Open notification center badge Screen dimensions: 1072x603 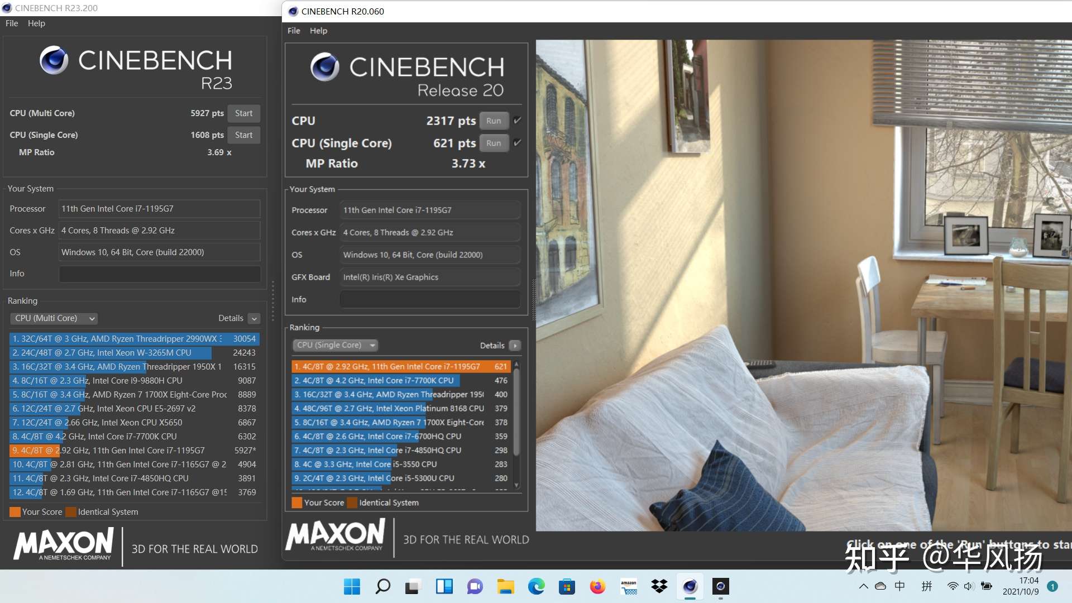[x=1052, y=586]
